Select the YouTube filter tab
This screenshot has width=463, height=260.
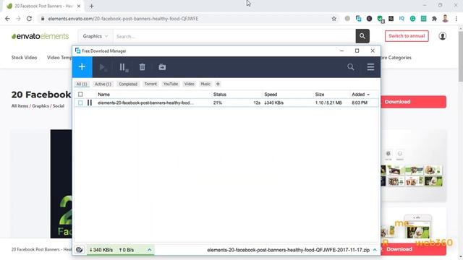pos(171,84)
